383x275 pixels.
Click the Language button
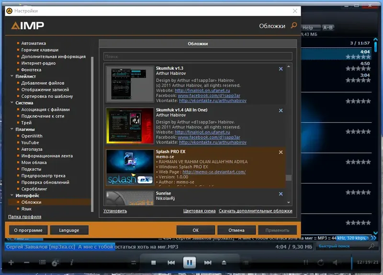tap(69, 230)
